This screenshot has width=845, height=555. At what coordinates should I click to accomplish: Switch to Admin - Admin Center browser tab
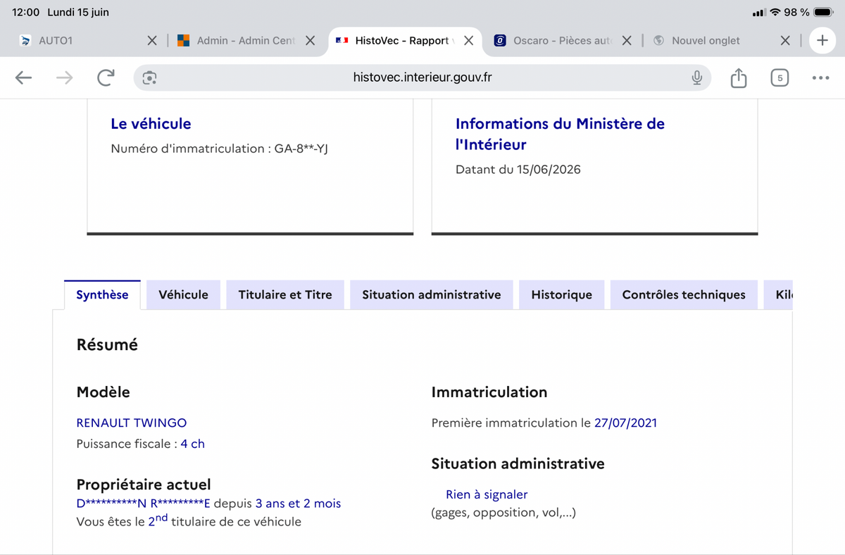click(x=246, y=41)
